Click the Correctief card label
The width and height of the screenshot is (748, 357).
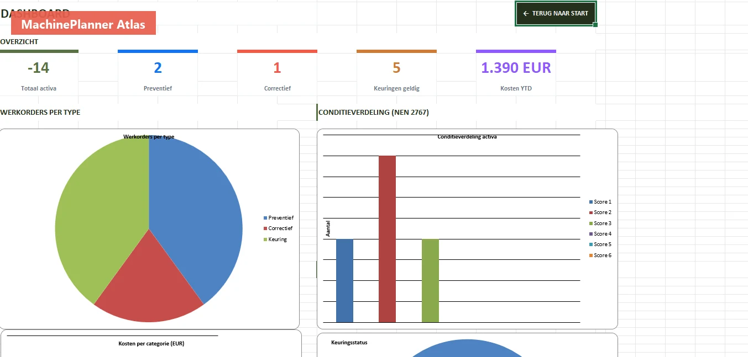(277, 88)
